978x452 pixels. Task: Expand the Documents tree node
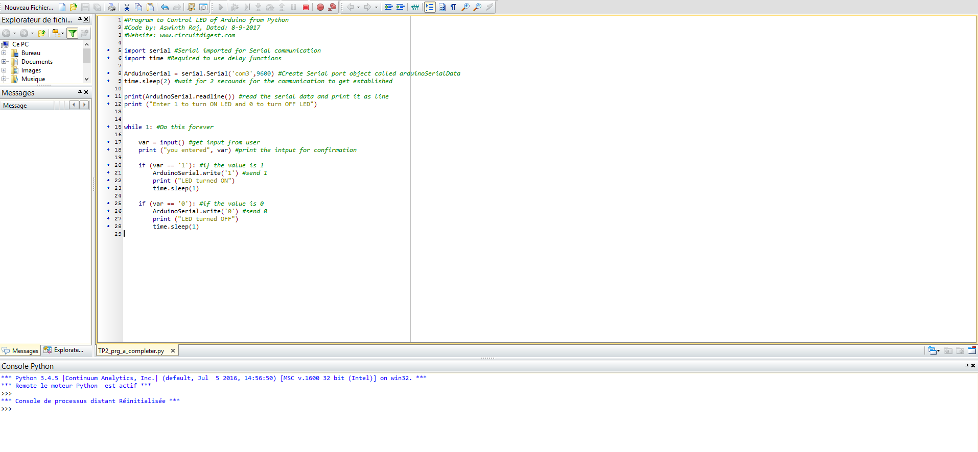[x=4, y=62]
